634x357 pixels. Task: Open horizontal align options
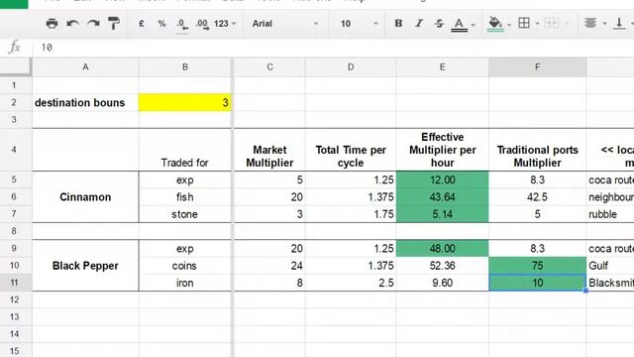coord(594,23)
